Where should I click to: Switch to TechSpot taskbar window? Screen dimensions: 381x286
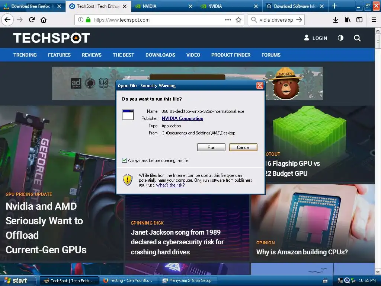tap(69, 281)
